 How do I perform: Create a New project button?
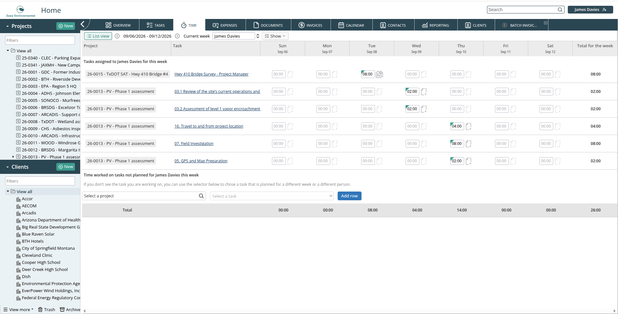click(66, 26)
